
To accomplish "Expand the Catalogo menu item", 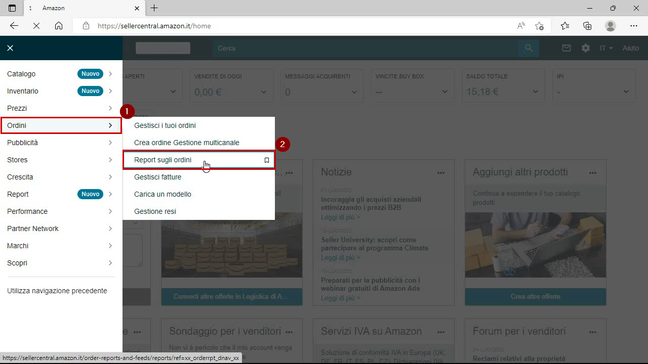I will coord(61,74).
